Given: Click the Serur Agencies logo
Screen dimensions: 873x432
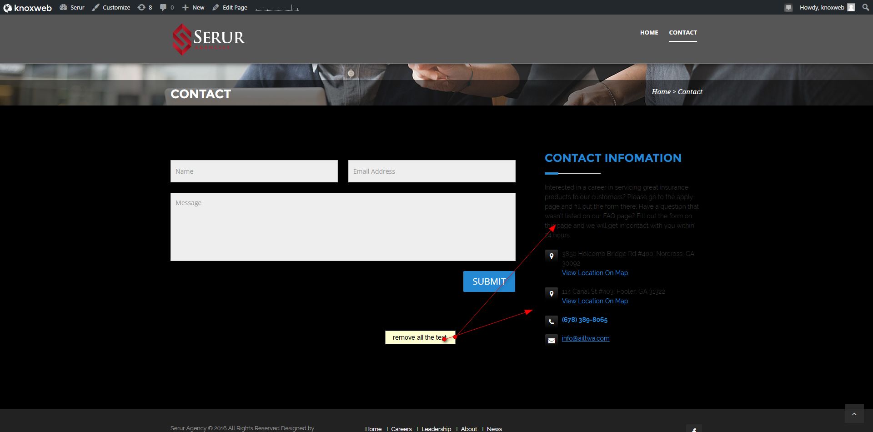Looking at the screenshot, I should coord(209,39).
